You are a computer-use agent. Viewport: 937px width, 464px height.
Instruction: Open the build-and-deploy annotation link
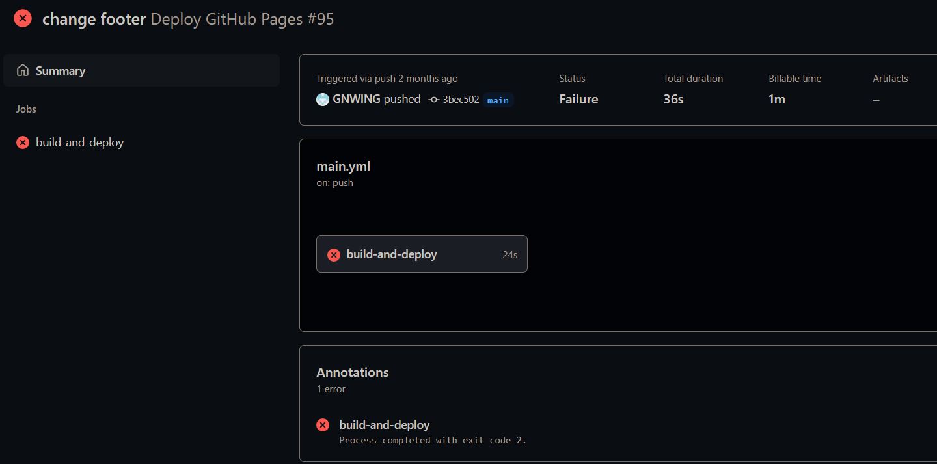point(385,424)
